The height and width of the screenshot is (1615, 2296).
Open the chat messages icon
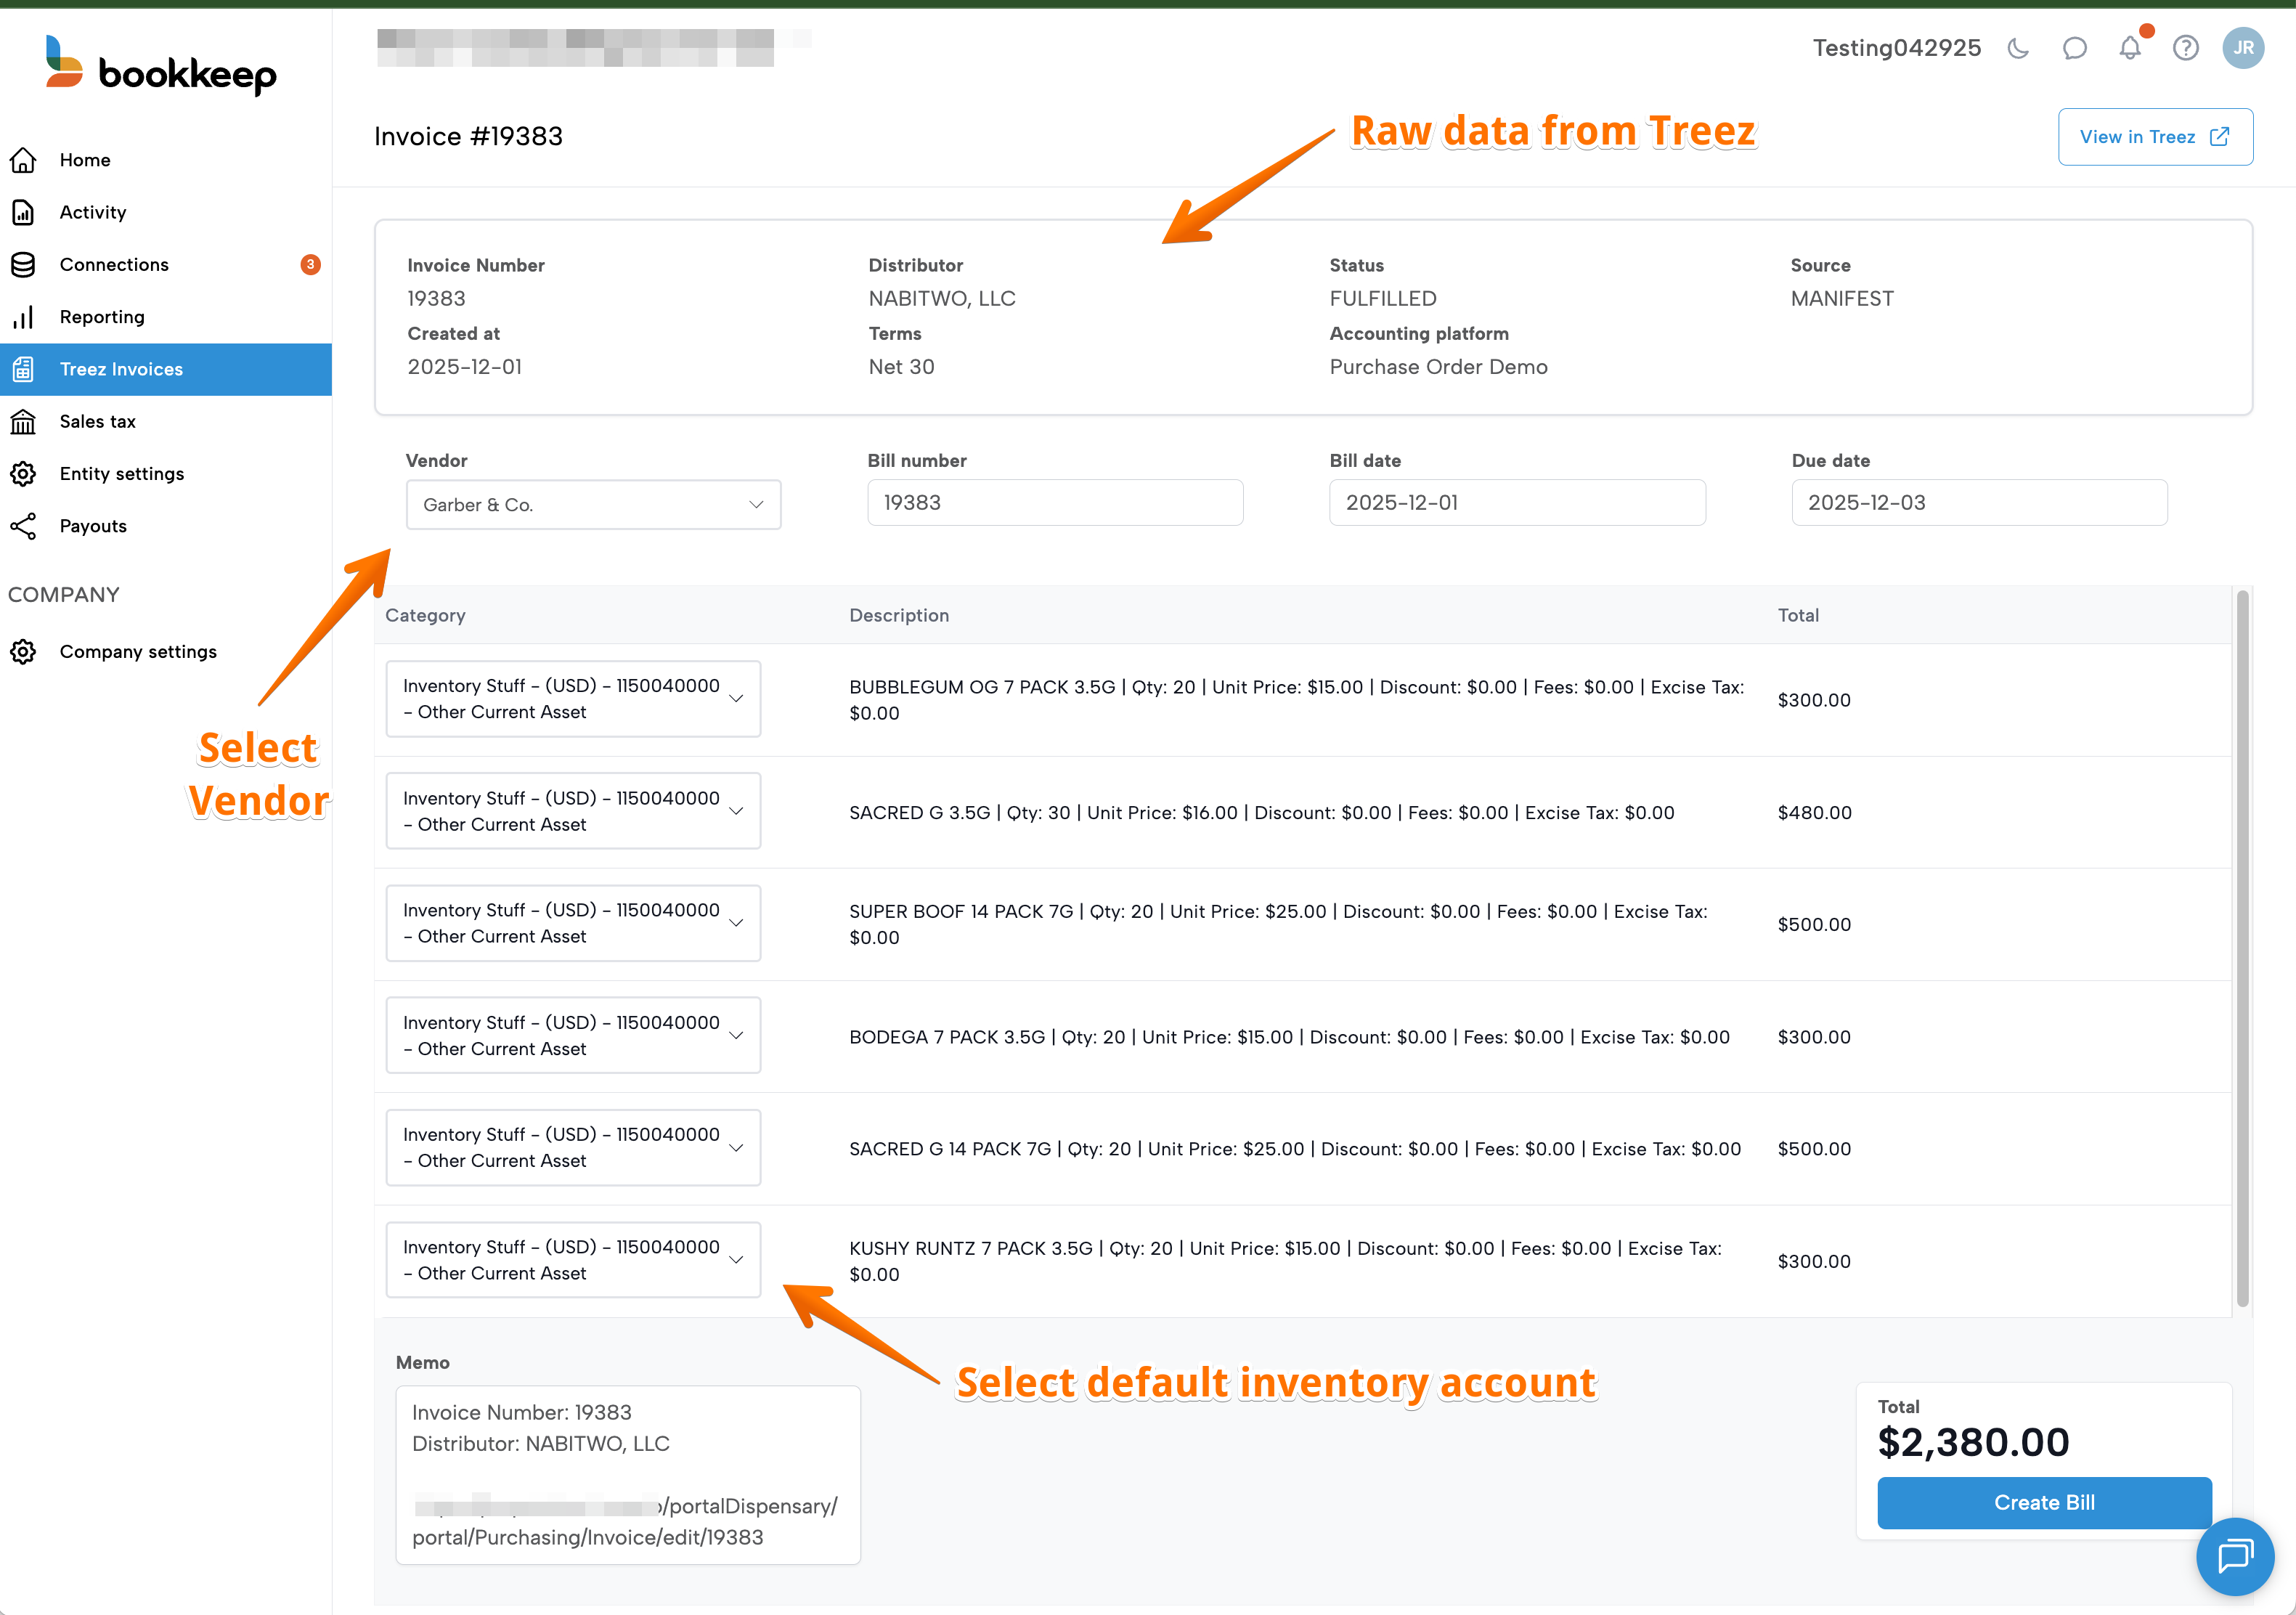(2074, 48)
